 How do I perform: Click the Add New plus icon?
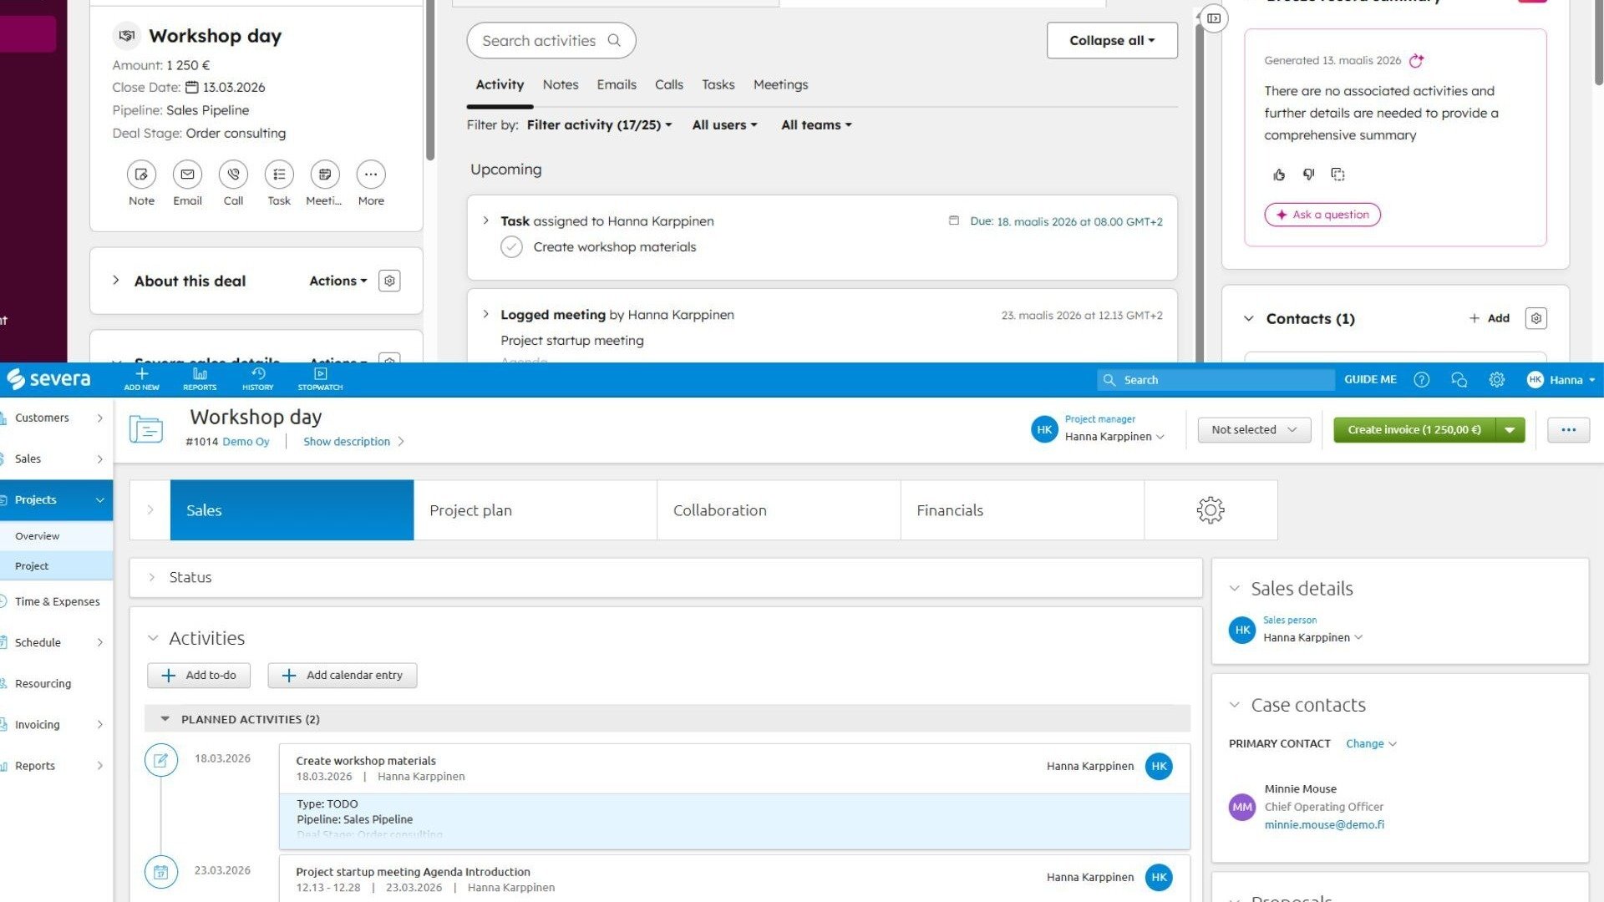point(141,375)
